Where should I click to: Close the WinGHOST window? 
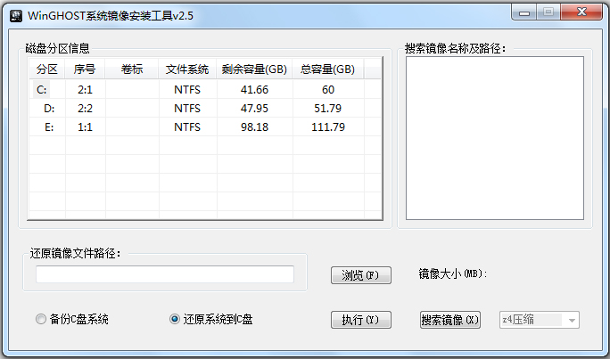pos(581,12)
